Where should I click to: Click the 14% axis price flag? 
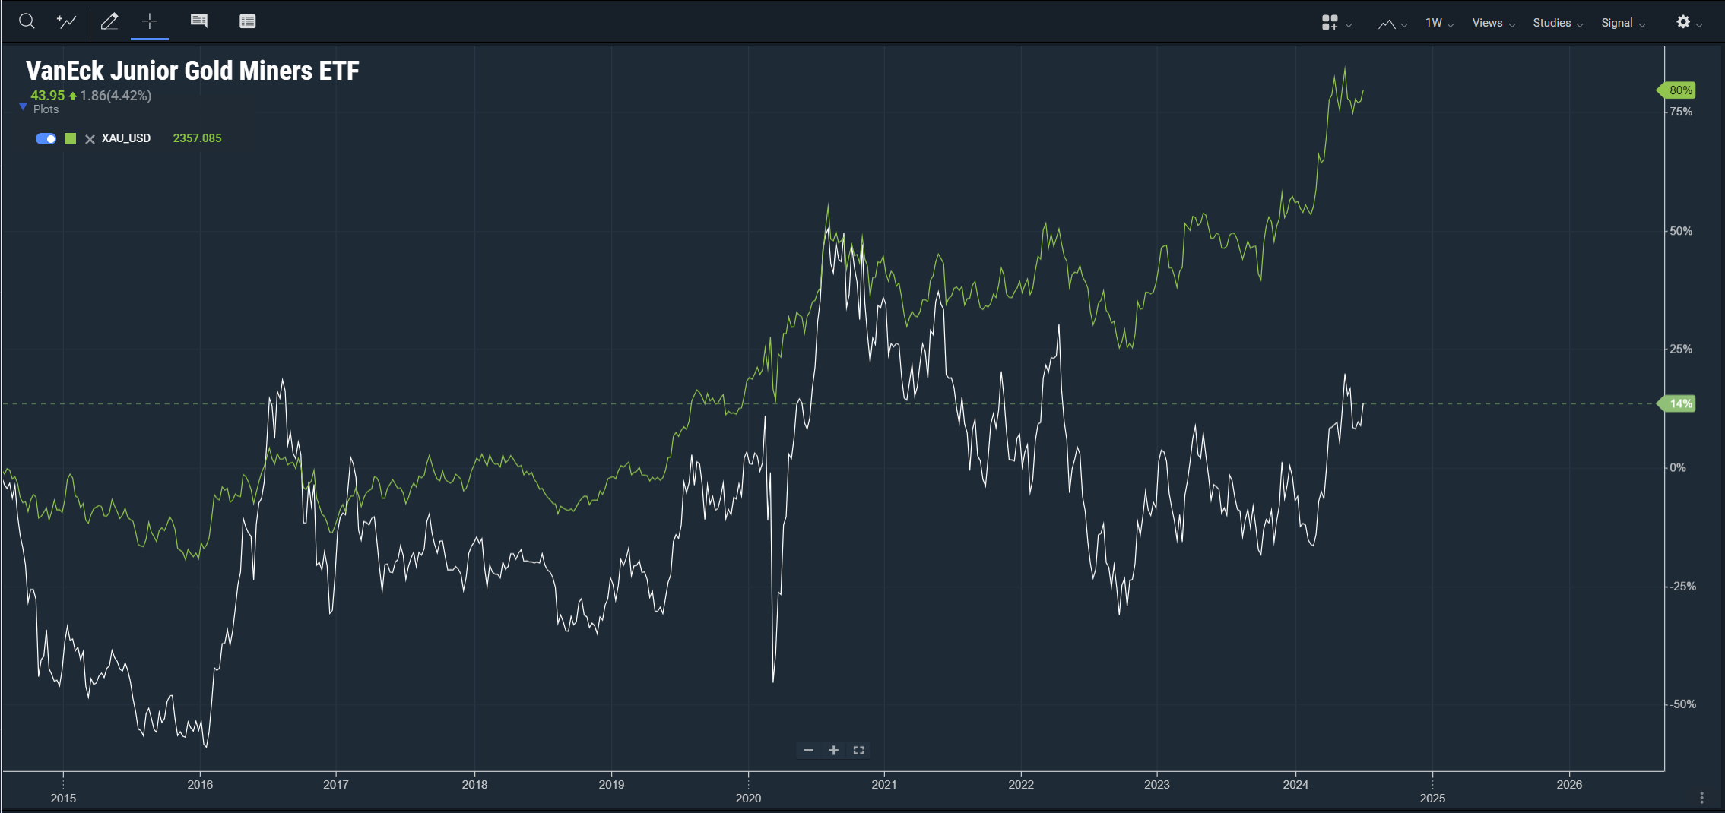pyautogui.click(x=1676, y=403)
